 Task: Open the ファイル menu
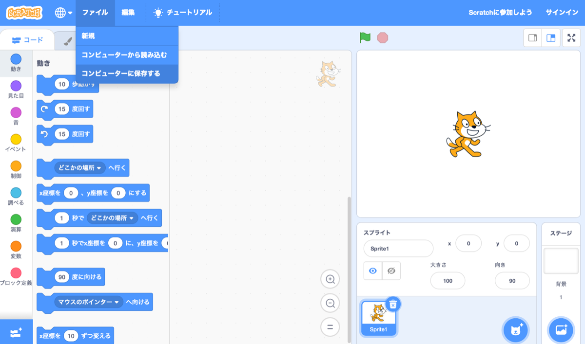coord(95,13)
